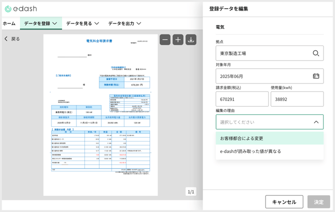The width and height of the screenshot is (335, 212).
Task: Expand the データを出力 menu
Action: coord(124,23)
